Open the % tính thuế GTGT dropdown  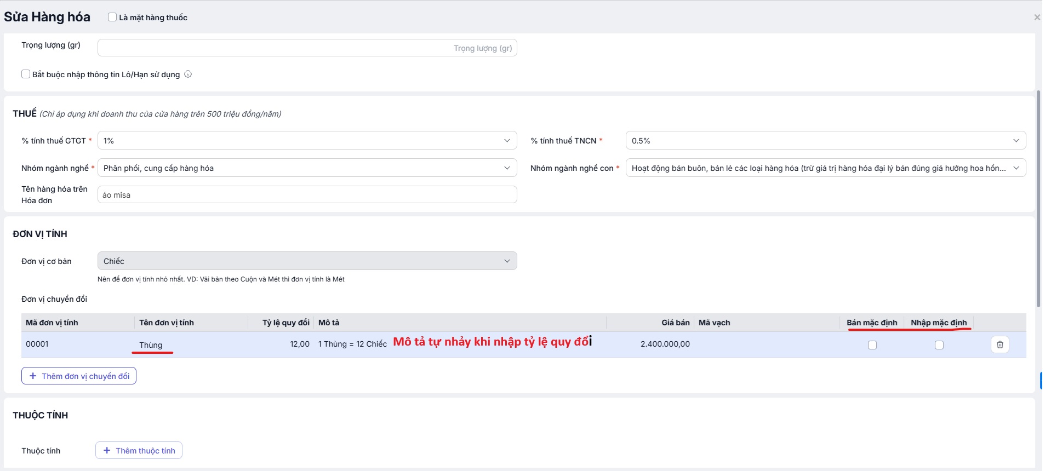(307, 141)
